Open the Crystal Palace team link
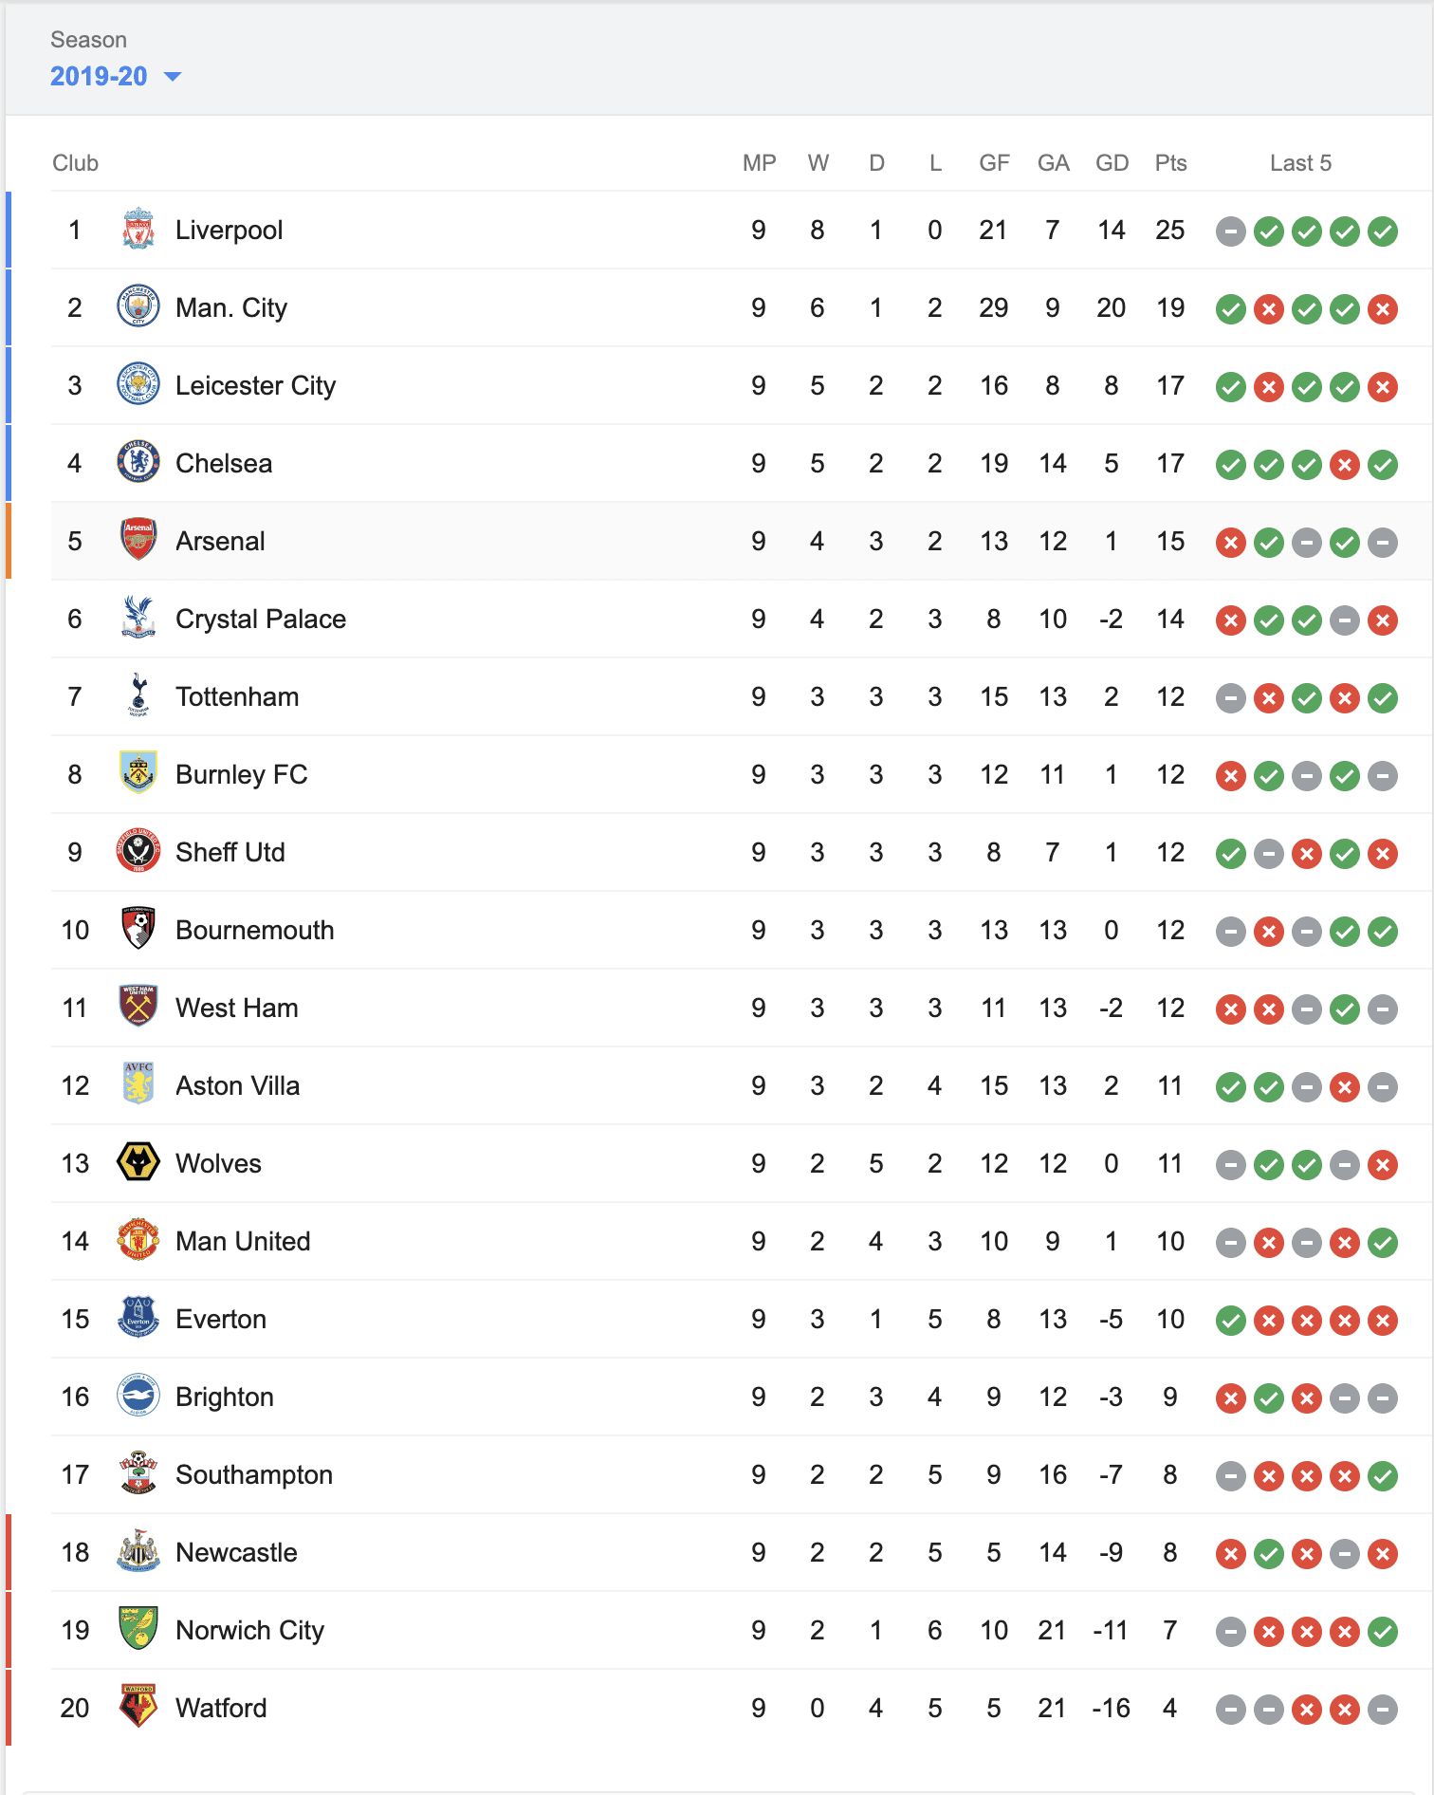1434x1795 pixels. 261,619
